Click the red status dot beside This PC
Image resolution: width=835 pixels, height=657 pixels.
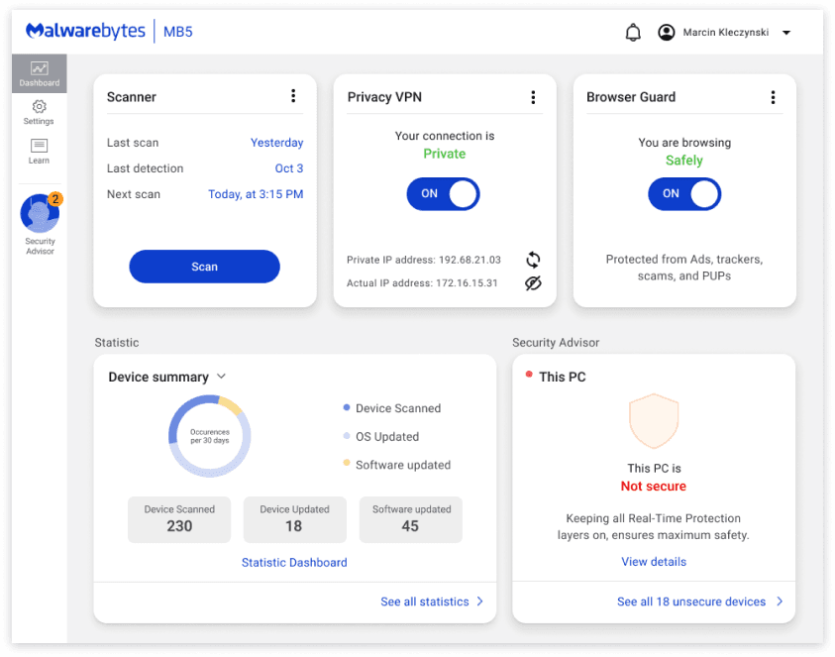(529, 374)
